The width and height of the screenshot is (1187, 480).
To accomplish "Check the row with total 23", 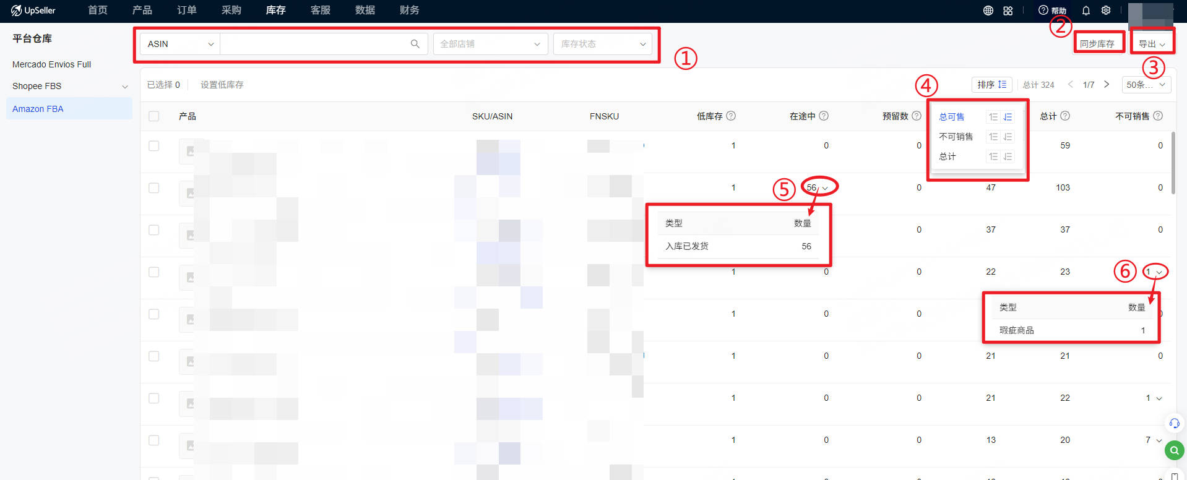I will [x=154, y=272].
